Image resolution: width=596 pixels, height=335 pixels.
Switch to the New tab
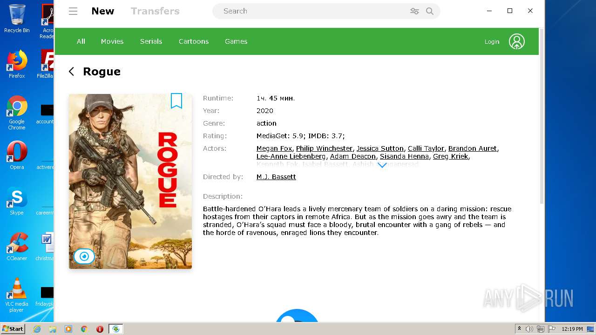103,11
